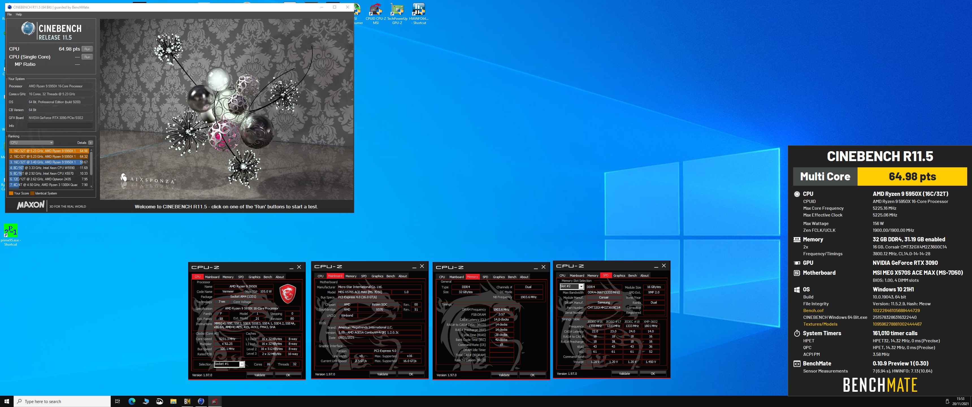Switch to BenchMate via its taskbar icon
The image size is (972, 407).
pos(187,401)
